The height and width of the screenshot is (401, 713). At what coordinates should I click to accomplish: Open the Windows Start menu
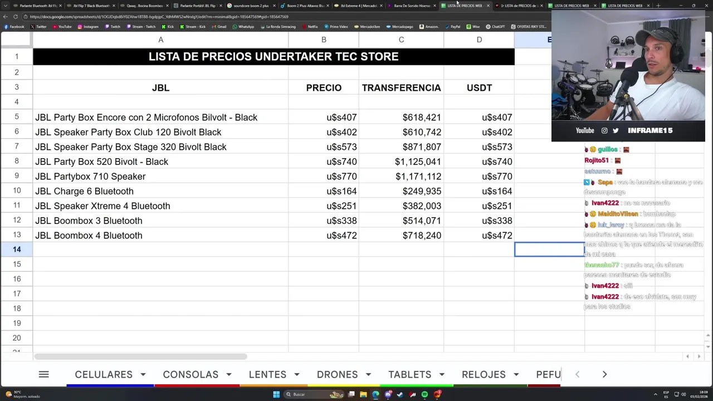pyautogui.click(x=276, y=394)
